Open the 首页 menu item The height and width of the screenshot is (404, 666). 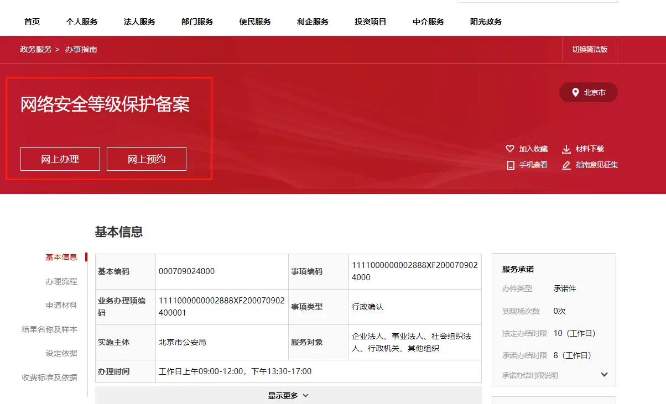coord(32,22)
